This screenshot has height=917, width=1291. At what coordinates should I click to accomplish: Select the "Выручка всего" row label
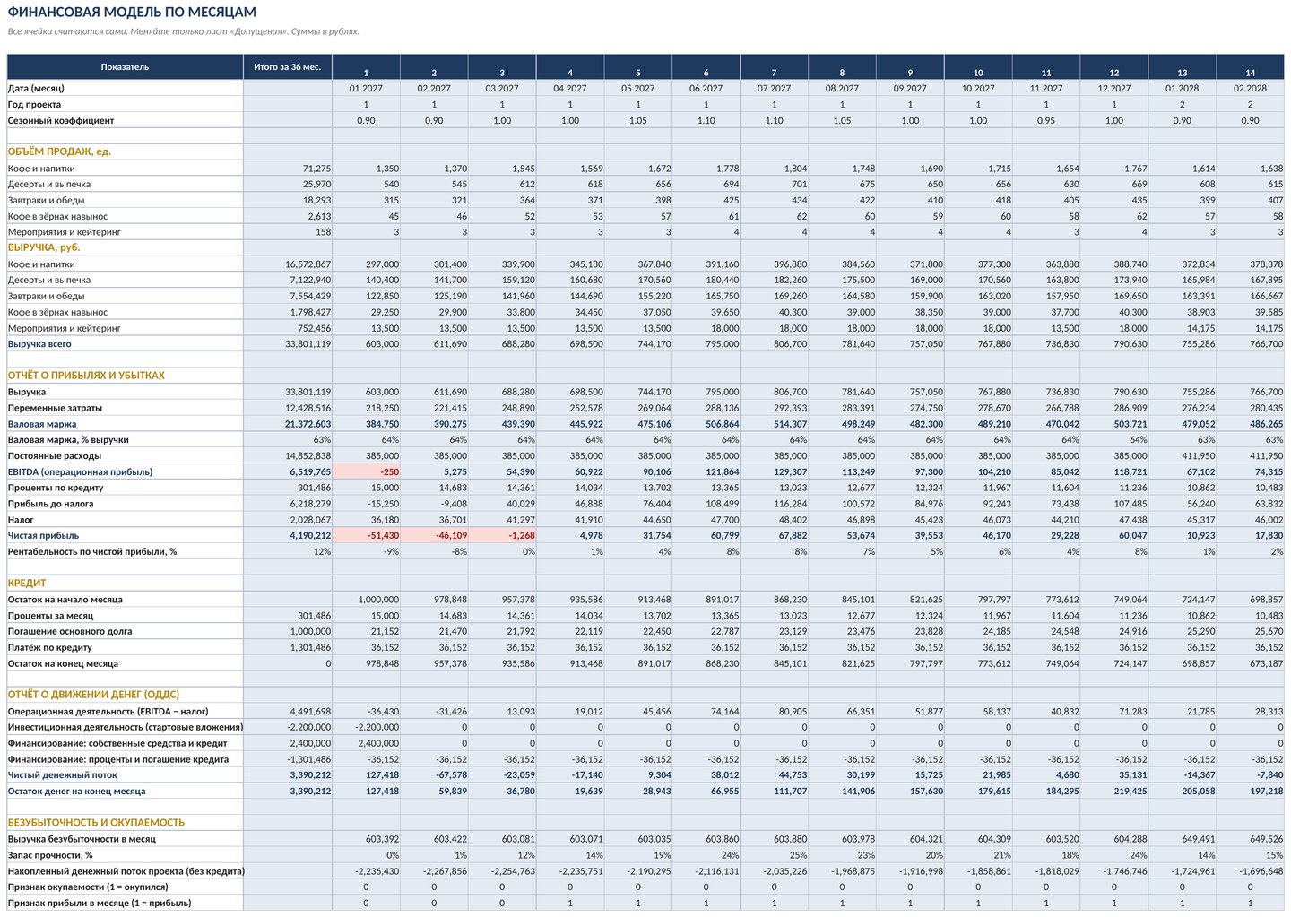[x=39, y=344]
